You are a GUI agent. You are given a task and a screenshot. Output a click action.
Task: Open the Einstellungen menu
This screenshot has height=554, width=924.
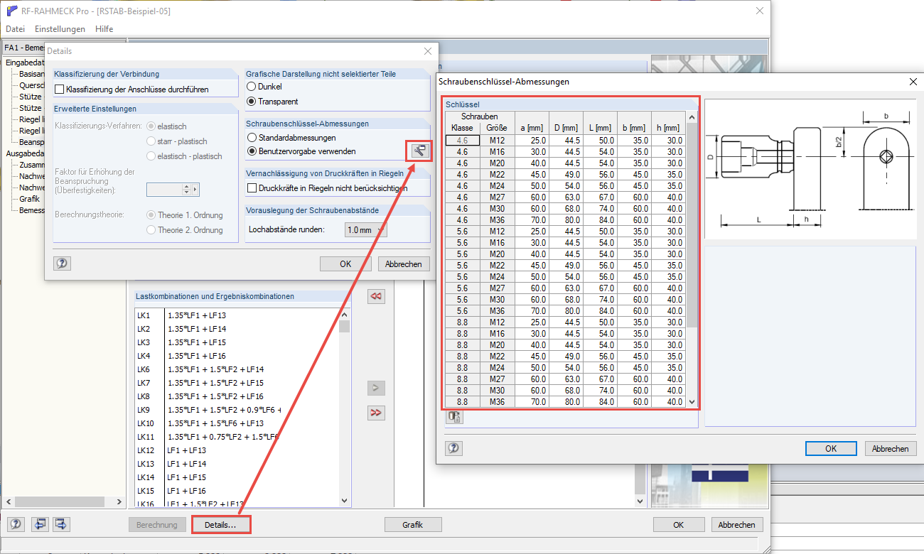coord(60,29)
